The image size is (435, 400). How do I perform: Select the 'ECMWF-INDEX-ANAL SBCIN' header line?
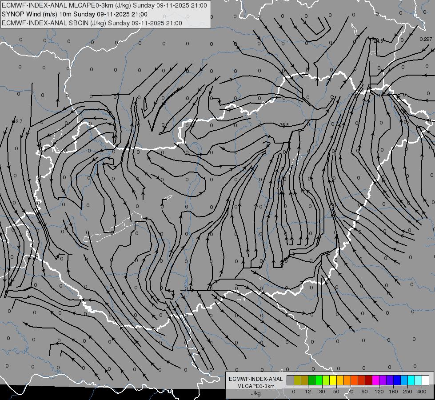pyautogui.click(x=92, y=23)
